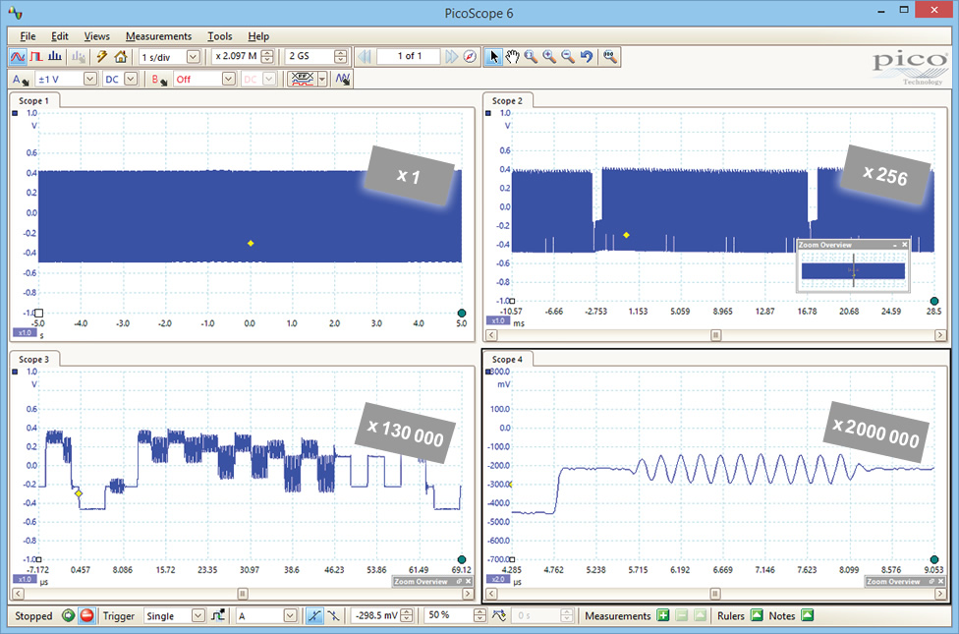The height and width of the screenshot is (634, 959).
Task: Close Scope 3 Zoom Overview panel
Action: [469, 581]
